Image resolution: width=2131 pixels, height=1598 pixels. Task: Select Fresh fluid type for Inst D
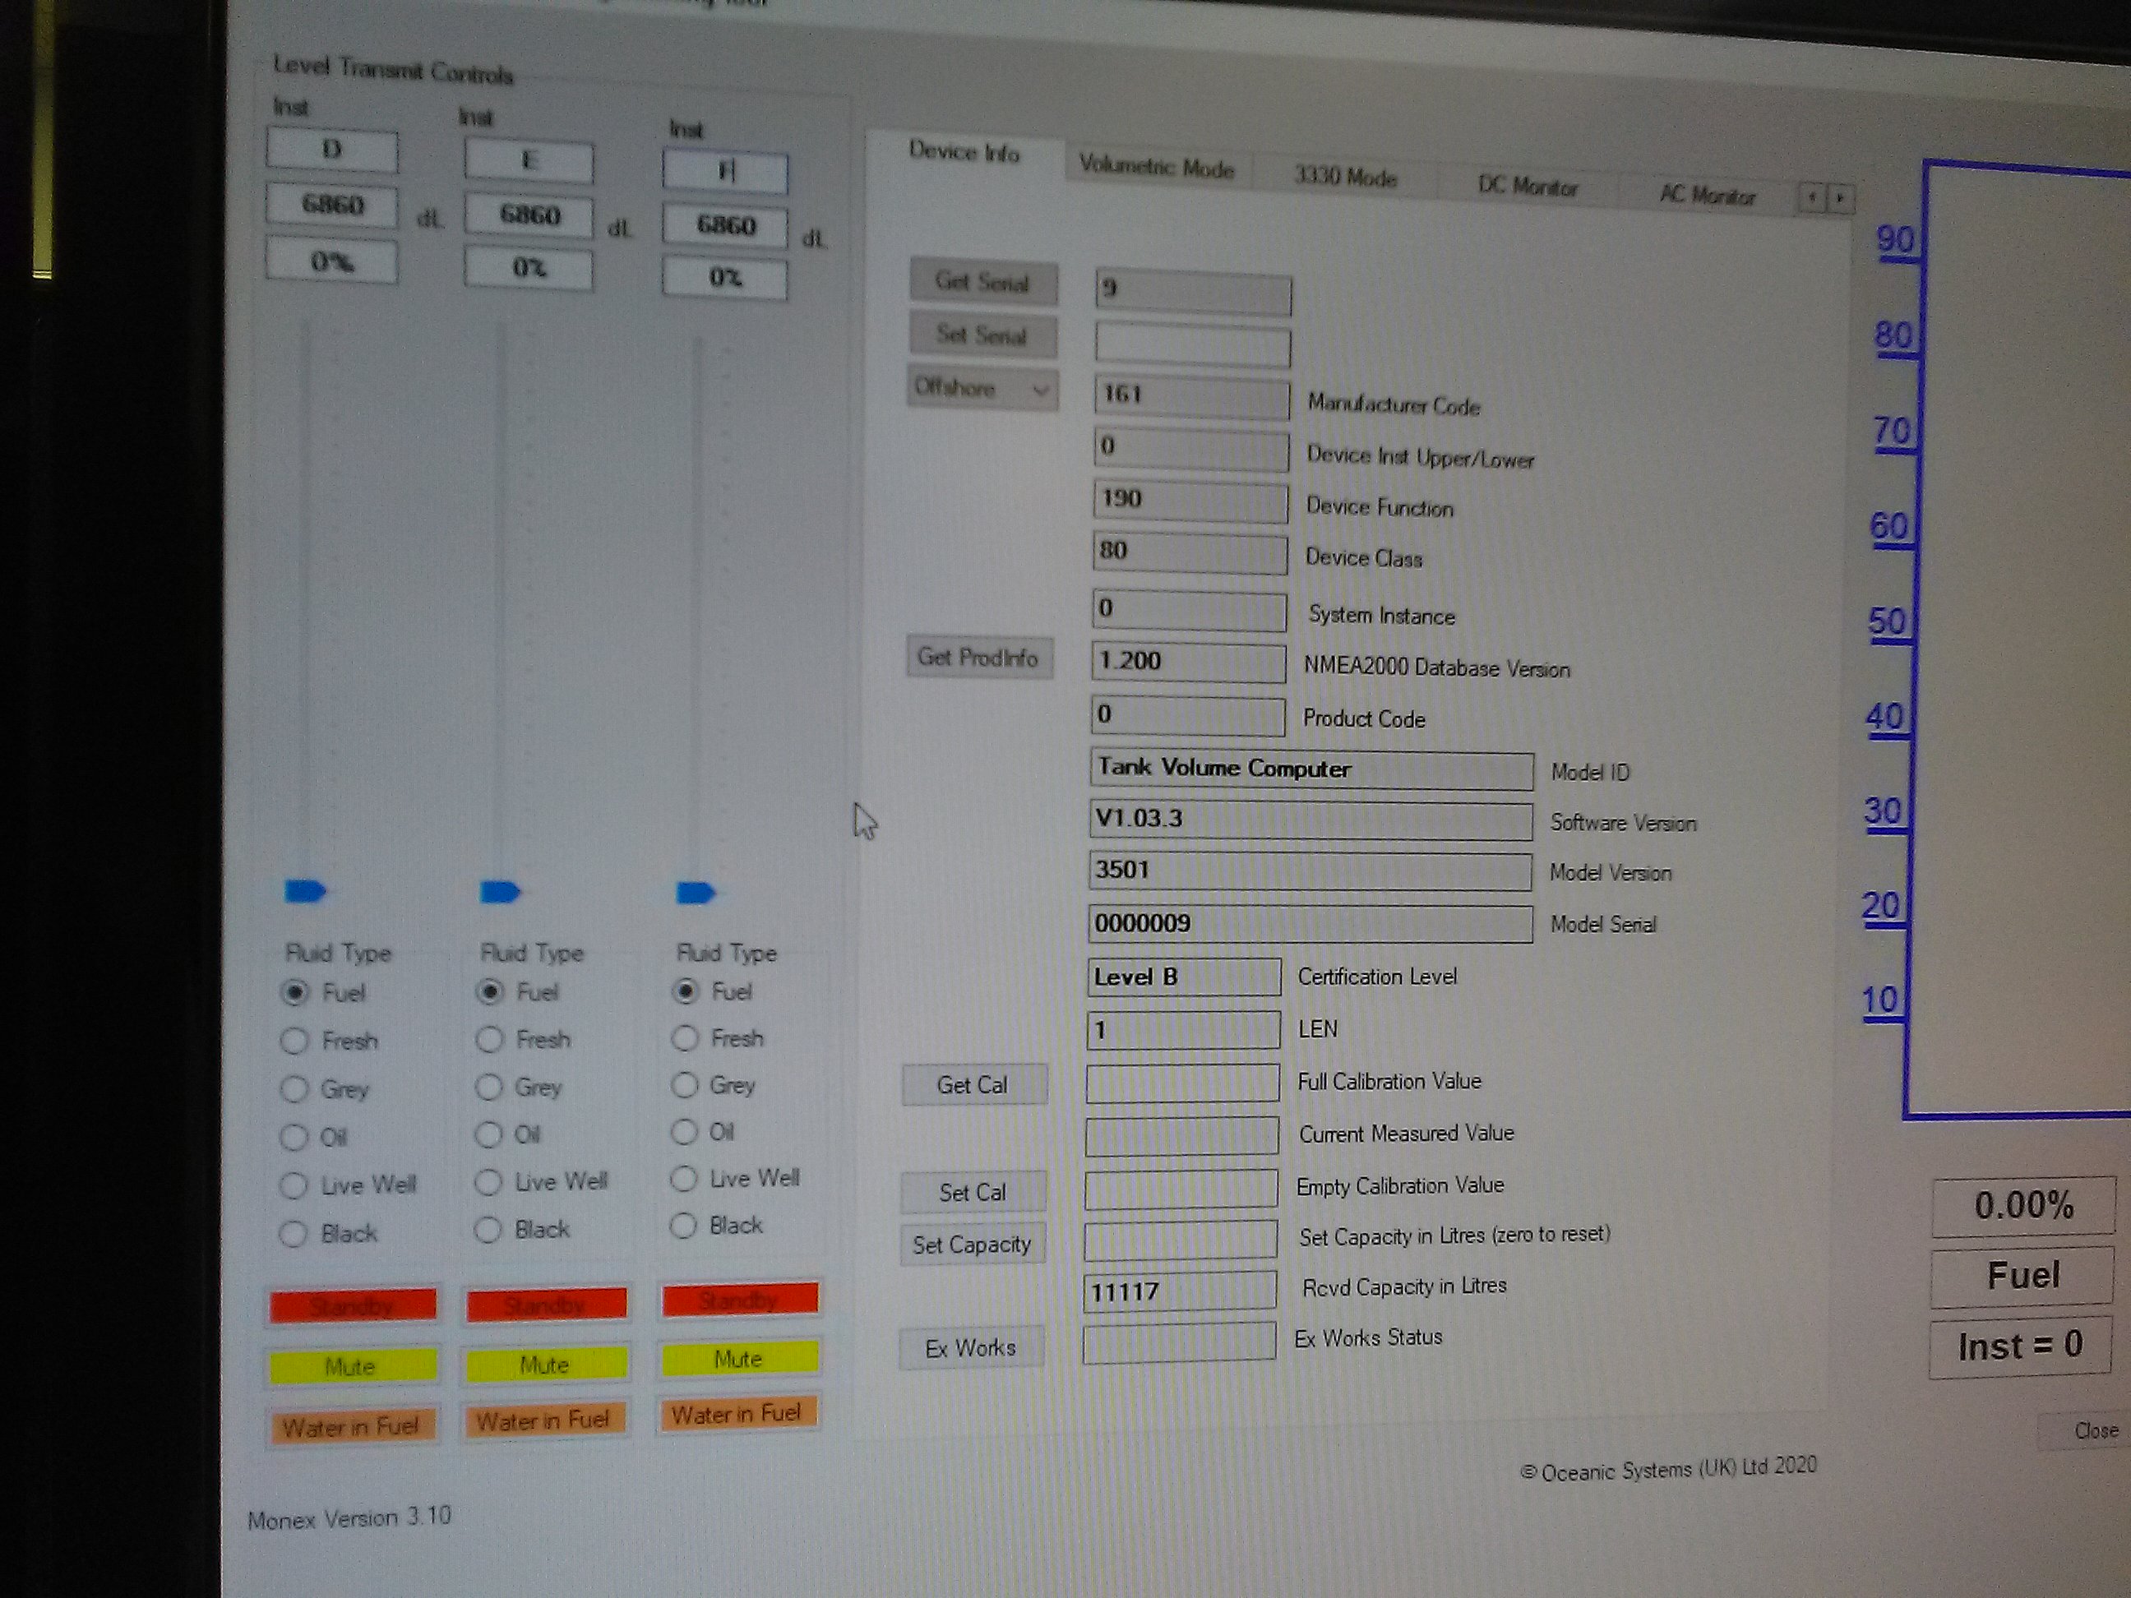click(x=294, y=1041)
